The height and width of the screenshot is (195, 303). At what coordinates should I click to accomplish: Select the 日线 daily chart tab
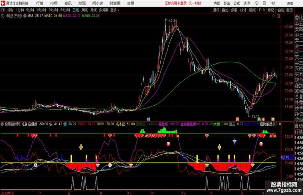76,10
